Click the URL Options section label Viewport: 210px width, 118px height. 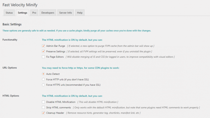[x=10, y=68]
